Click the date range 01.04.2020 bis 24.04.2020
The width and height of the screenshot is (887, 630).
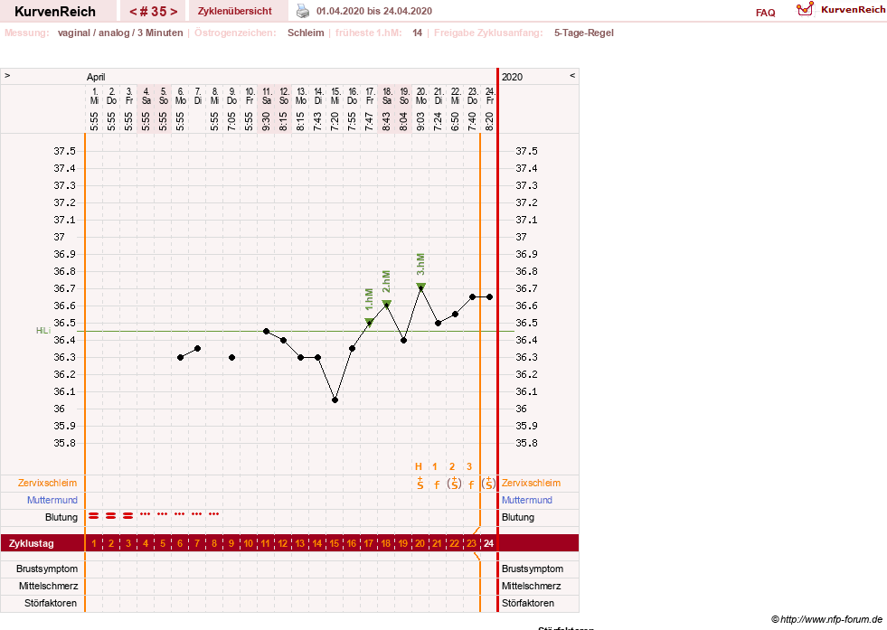(374, 11)
